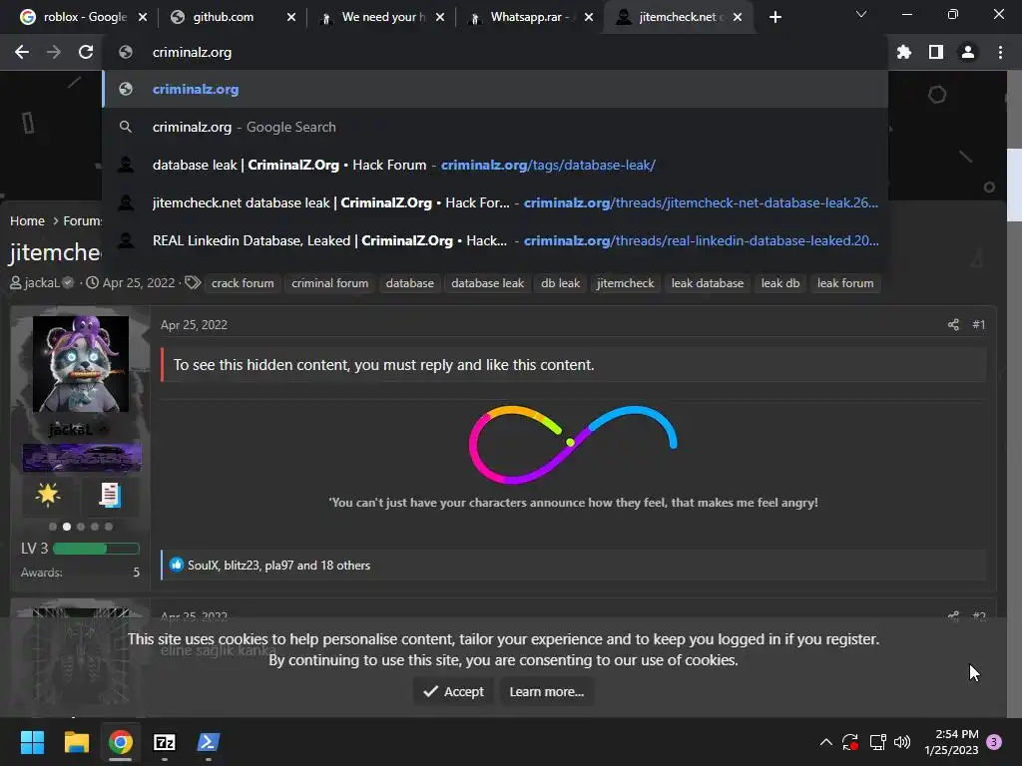Open the database leak tags suggestion
Image resolution: width=1022 pixels, height=766 pixels.
(495, 165)
